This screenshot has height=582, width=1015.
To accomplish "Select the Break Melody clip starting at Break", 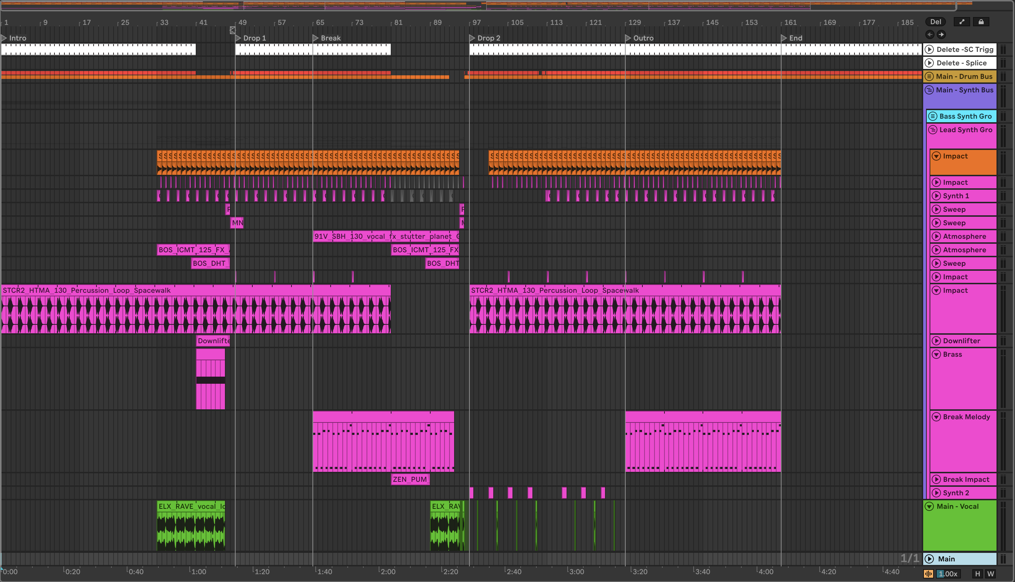I will pos(383,441).
